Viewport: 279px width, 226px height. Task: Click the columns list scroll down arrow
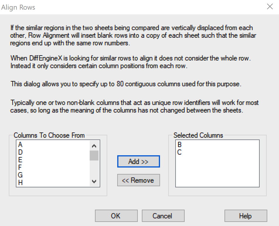94,182
